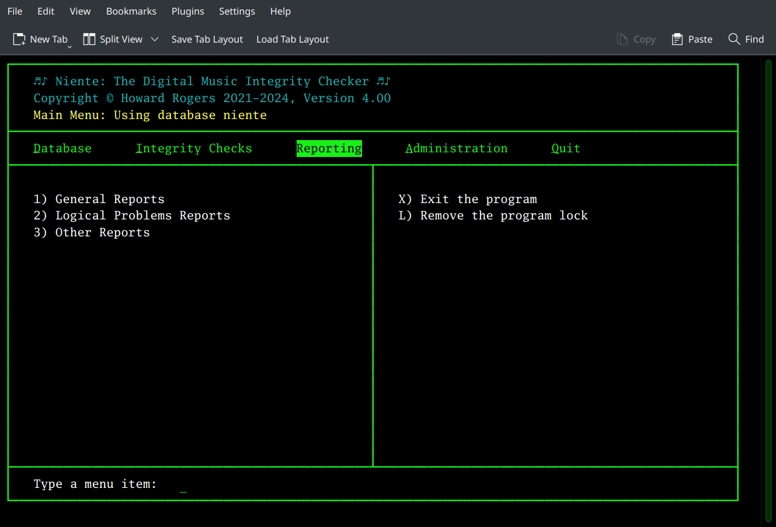The image size is (776, 527).
Task: Click the Find magnifier icon
Action: click(x=735, y=39)
